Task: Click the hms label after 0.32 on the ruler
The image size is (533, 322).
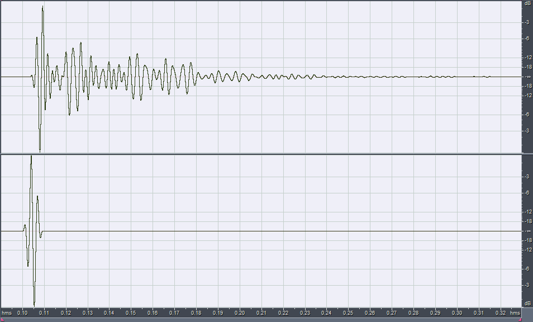Action: (x=515, y=313)
